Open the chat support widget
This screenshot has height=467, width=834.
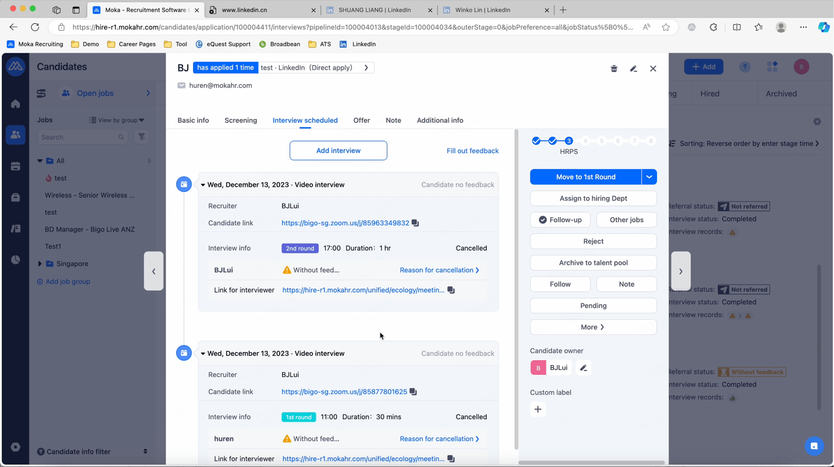pos(814,446)
